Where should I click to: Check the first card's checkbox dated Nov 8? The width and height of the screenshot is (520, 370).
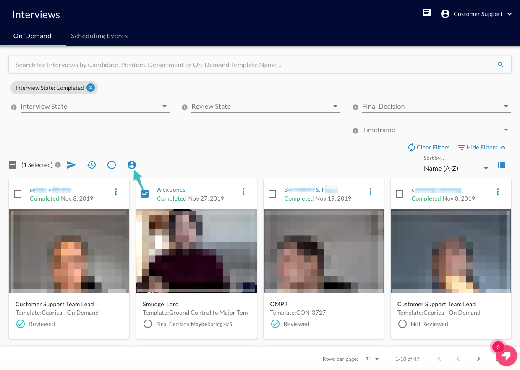18,194
